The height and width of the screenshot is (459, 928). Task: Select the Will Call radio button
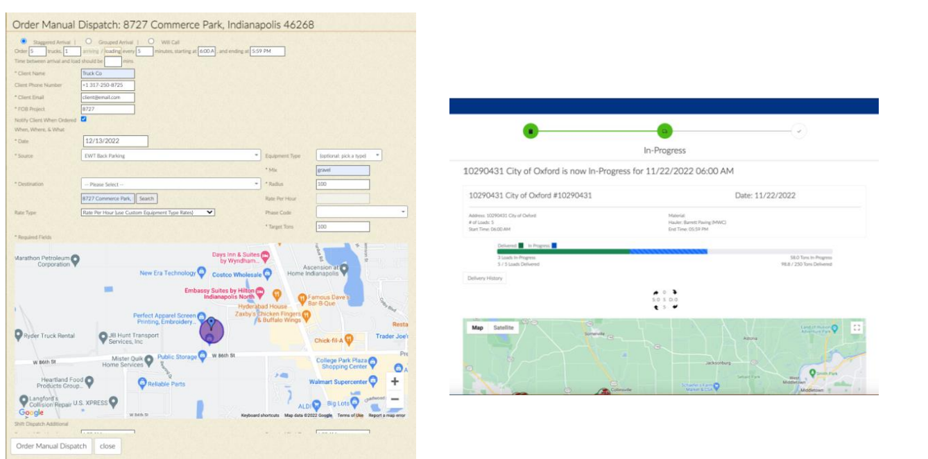tap(151, 42)
